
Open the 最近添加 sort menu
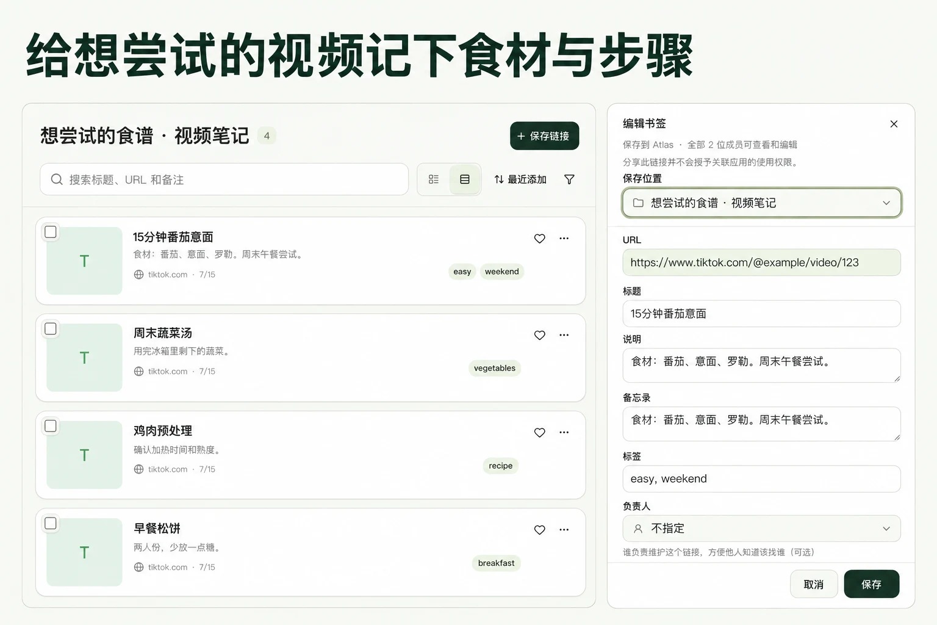pyautogui.click(x=520, y=179)
